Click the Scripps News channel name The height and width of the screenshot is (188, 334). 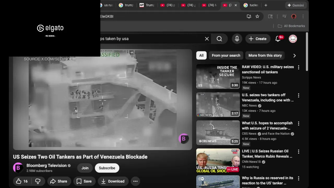pyautogui.click(x=251, y=77)
